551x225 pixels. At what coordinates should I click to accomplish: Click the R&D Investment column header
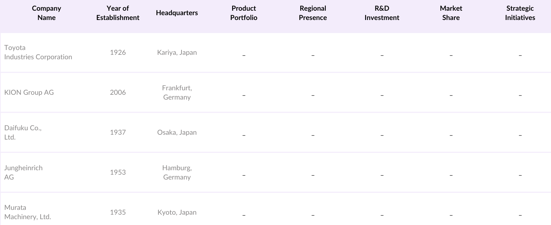[x=382, y=13]
